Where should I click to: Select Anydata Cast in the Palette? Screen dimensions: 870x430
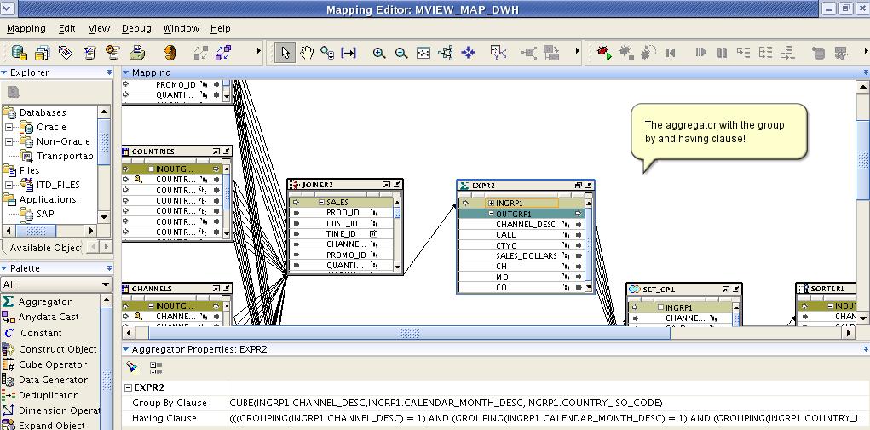pyautogui.click(x=49, y=317)
